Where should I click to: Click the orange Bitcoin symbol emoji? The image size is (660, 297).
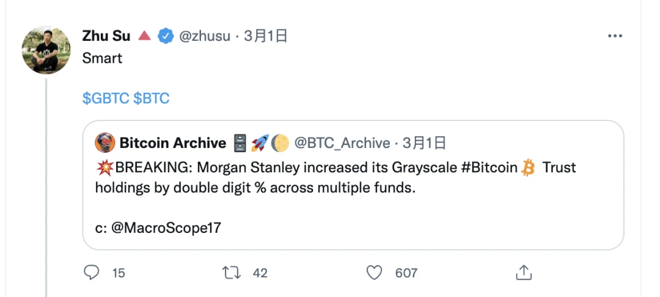pos(528,167)
